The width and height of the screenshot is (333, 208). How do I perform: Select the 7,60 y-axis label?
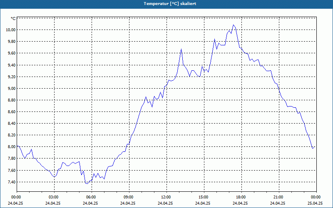tap(12, 170)
